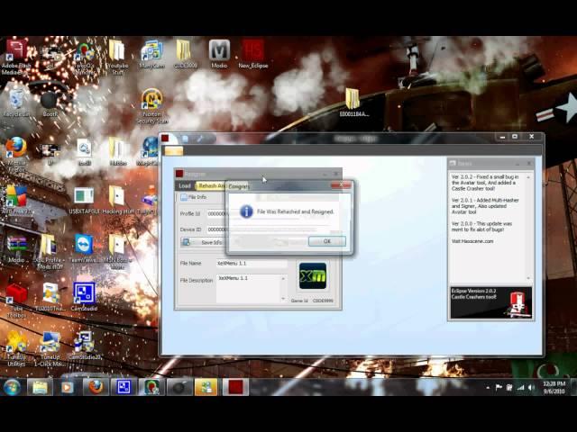The width and height of the screenshot is (577, 432).
Task: Click the XM game thumbnail image
Action: point(313,276)
